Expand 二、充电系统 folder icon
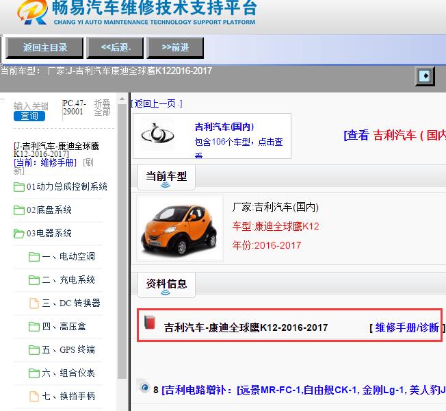Viewport: 446px width, 411px height. point(34,280)
